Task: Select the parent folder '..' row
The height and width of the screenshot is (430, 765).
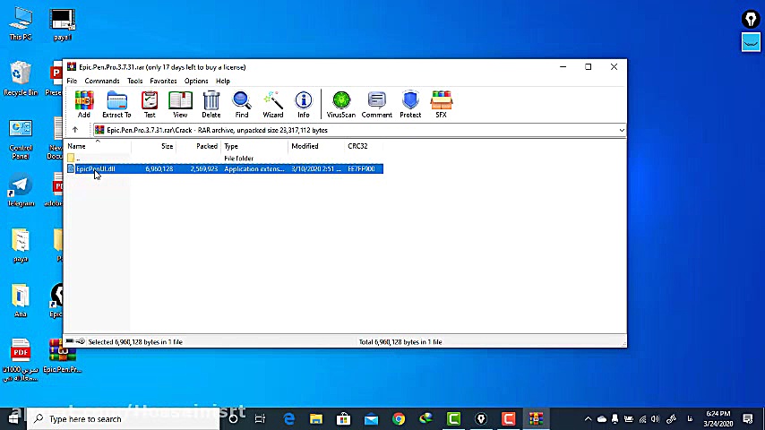Action: click(225, 159)
